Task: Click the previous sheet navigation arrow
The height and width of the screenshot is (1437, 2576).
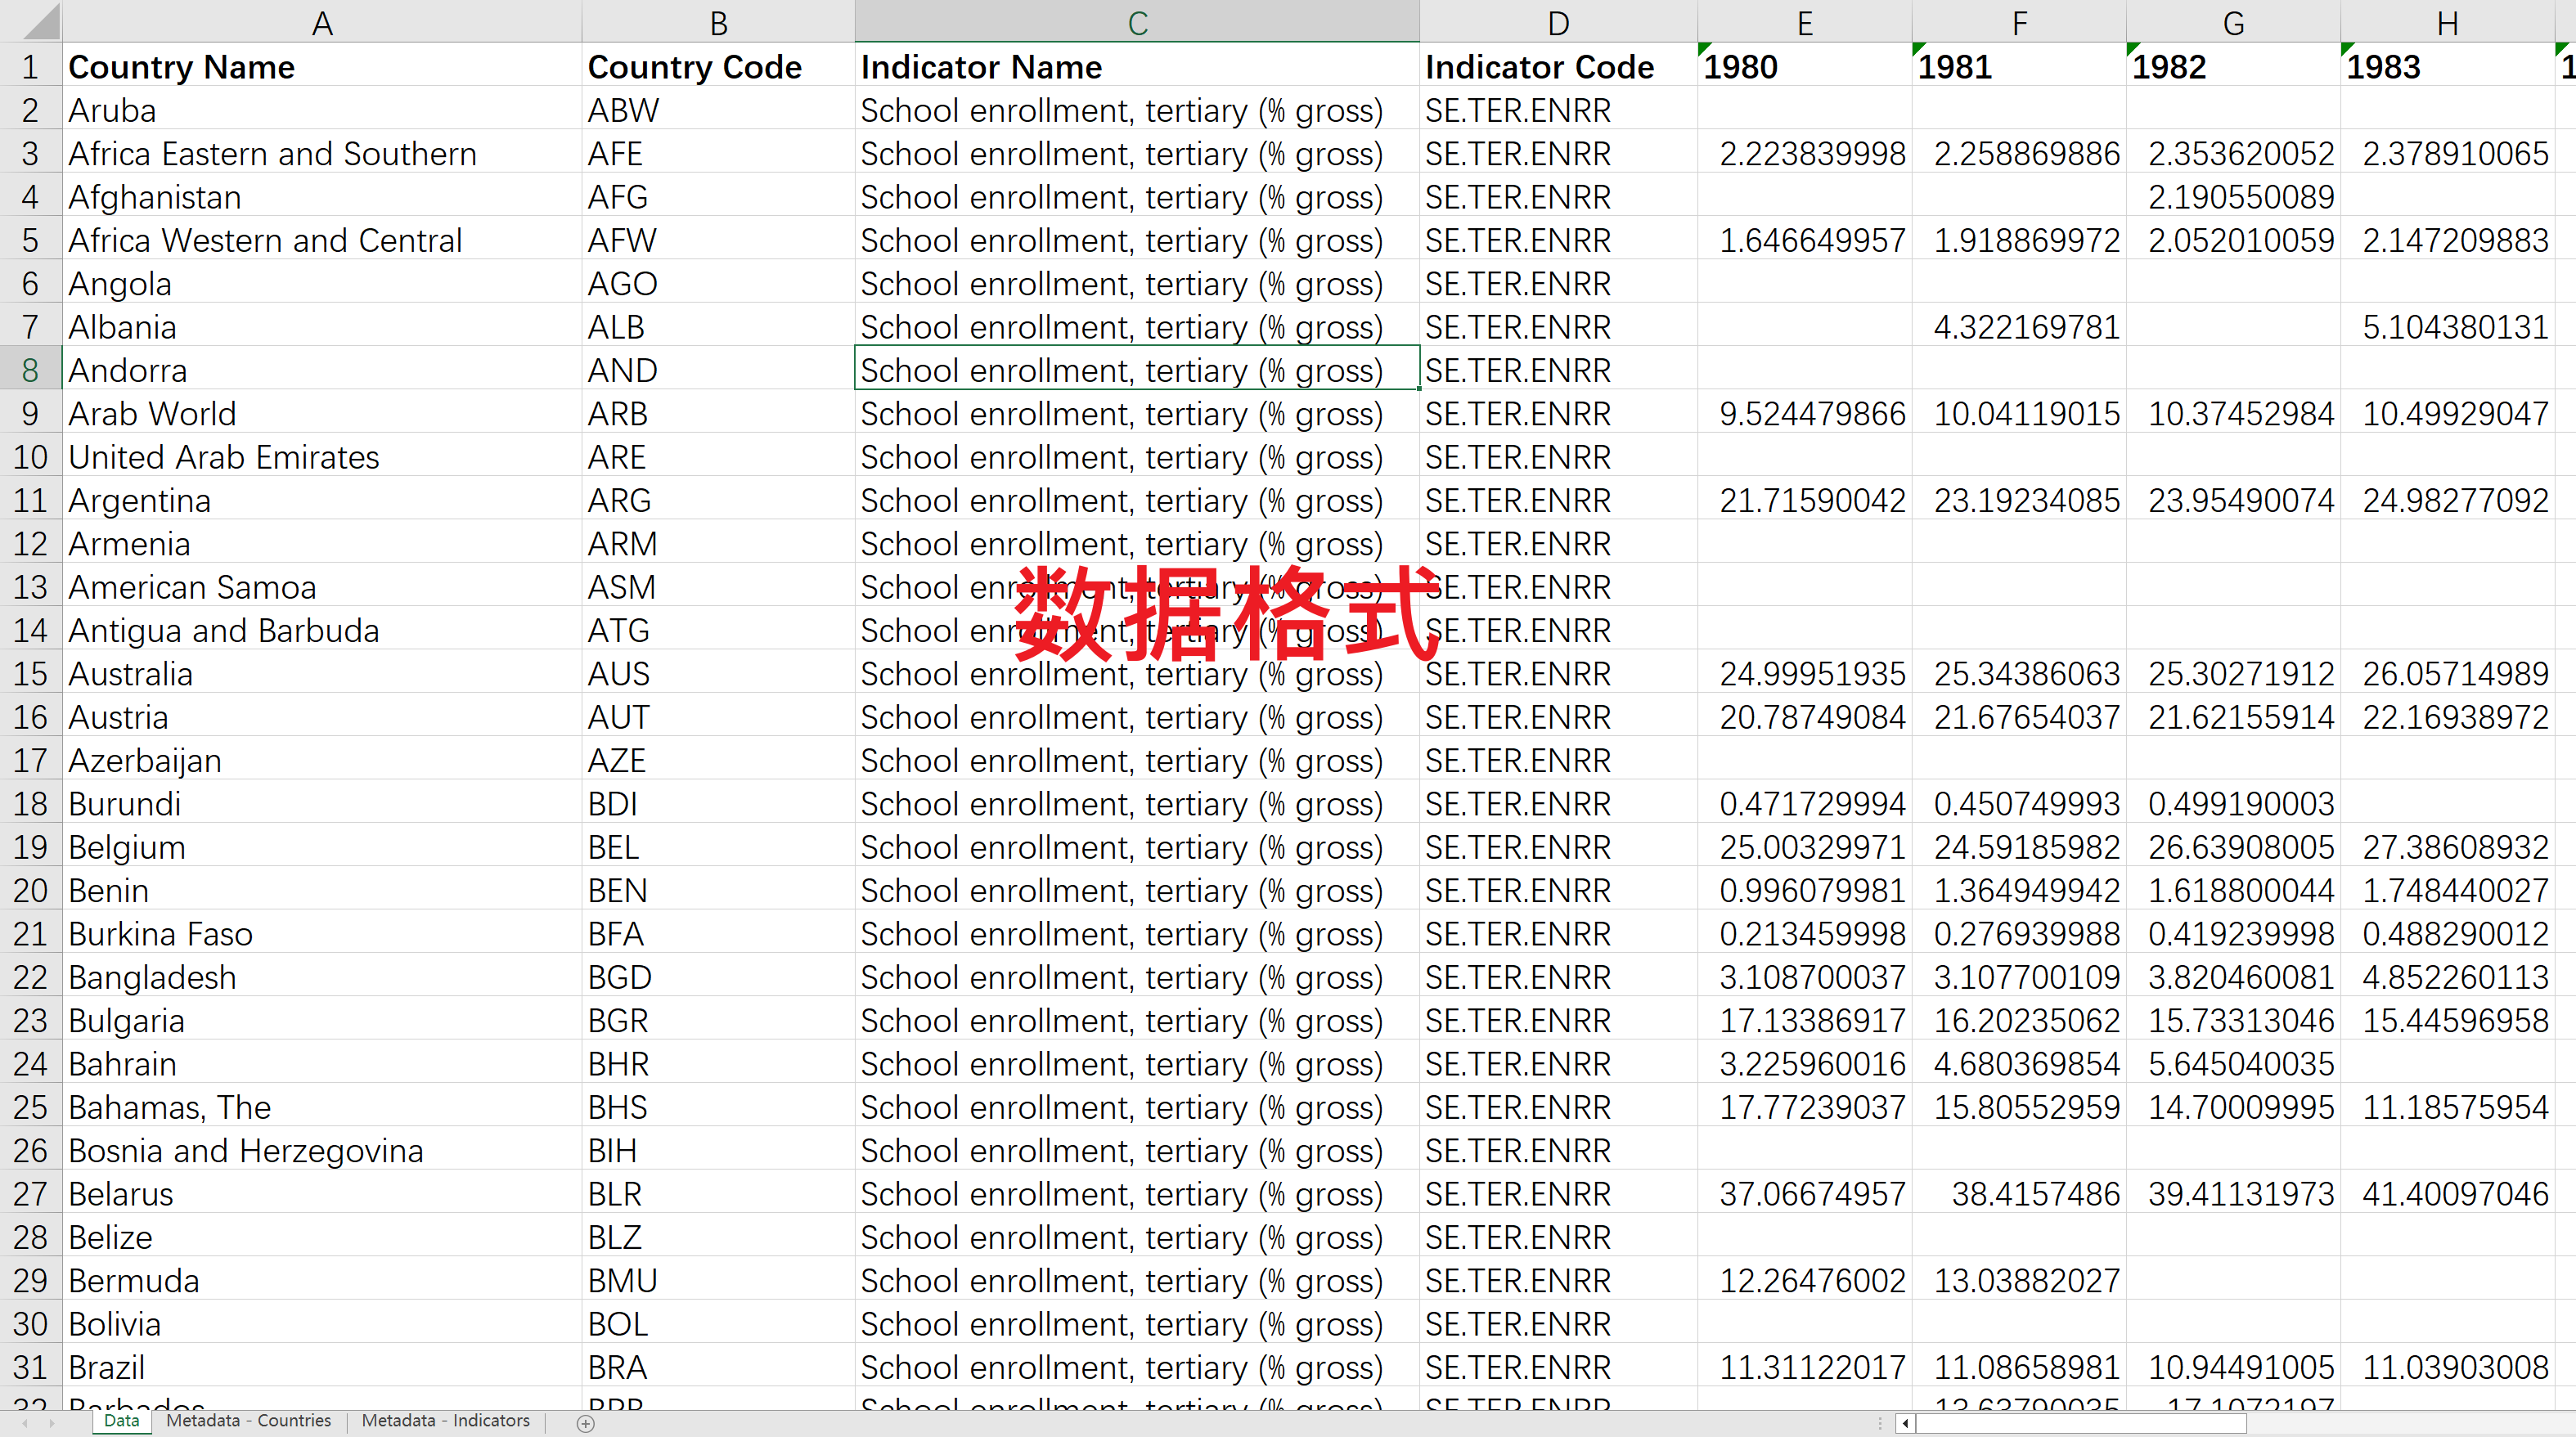Action: tap(25, 1422)
